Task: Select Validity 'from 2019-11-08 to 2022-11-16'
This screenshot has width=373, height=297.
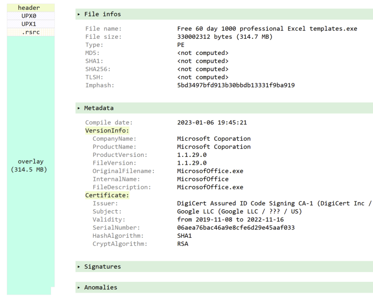Action: pos(230,220)
